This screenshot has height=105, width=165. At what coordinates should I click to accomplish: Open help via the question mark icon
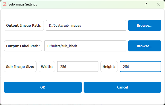[x=146, y=4]
